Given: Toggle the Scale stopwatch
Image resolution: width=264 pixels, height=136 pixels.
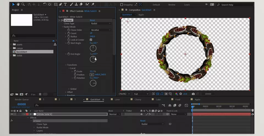Looking at the screenshot, I should [75, 72].
